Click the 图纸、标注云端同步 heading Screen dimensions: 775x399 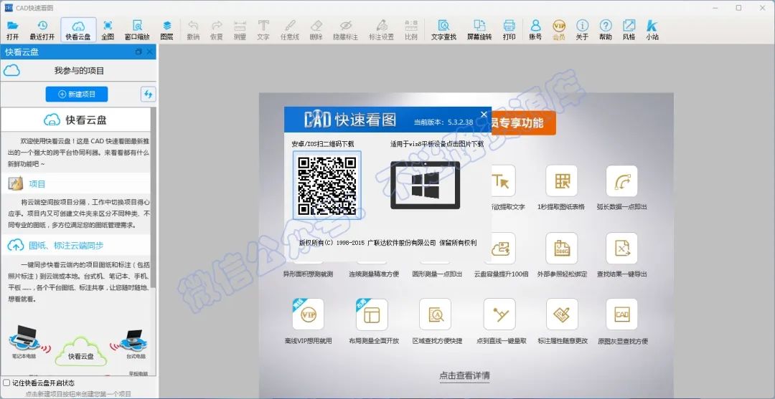click(66, 245)
